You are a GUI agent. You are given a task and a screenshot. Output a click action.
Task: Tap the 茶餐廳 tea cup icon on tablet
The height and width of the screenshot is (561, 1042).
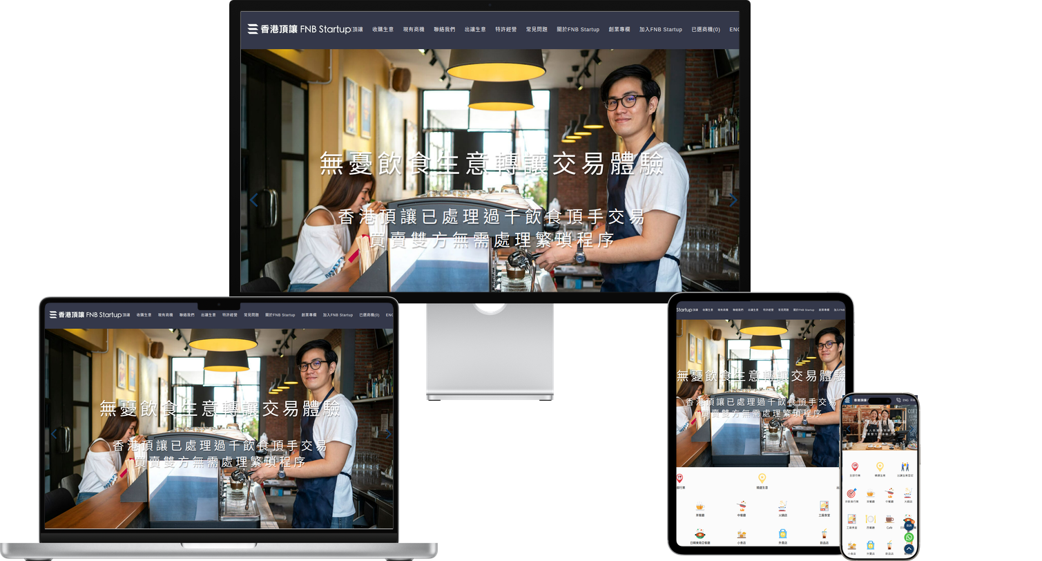pyautogui.click(x=700, y=506)
